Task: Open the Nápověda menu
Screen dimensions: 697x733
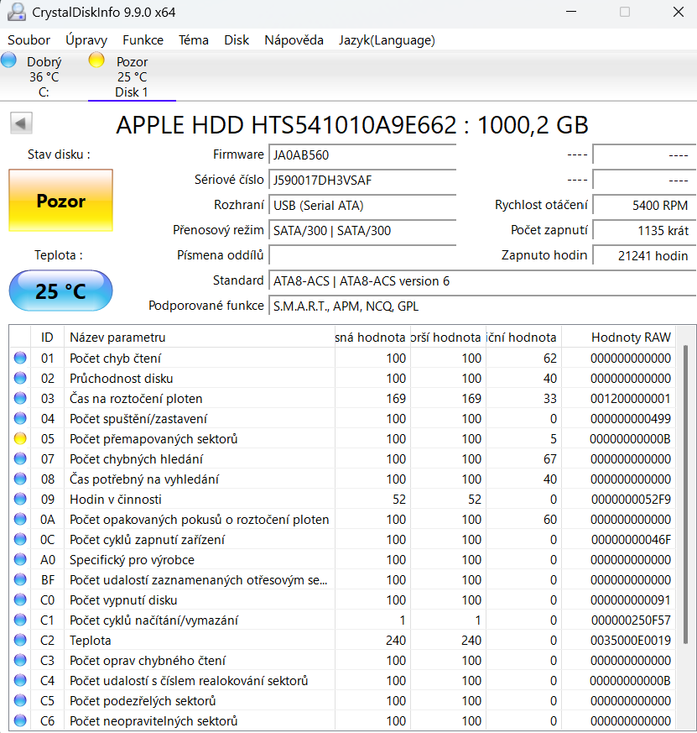Action: pyautogui.click(x=294, y=40)
